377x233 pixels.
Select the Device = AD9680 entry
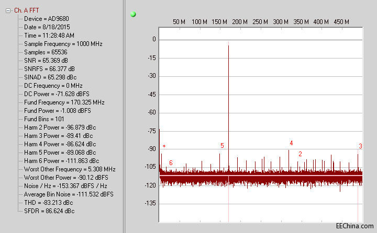47,18
